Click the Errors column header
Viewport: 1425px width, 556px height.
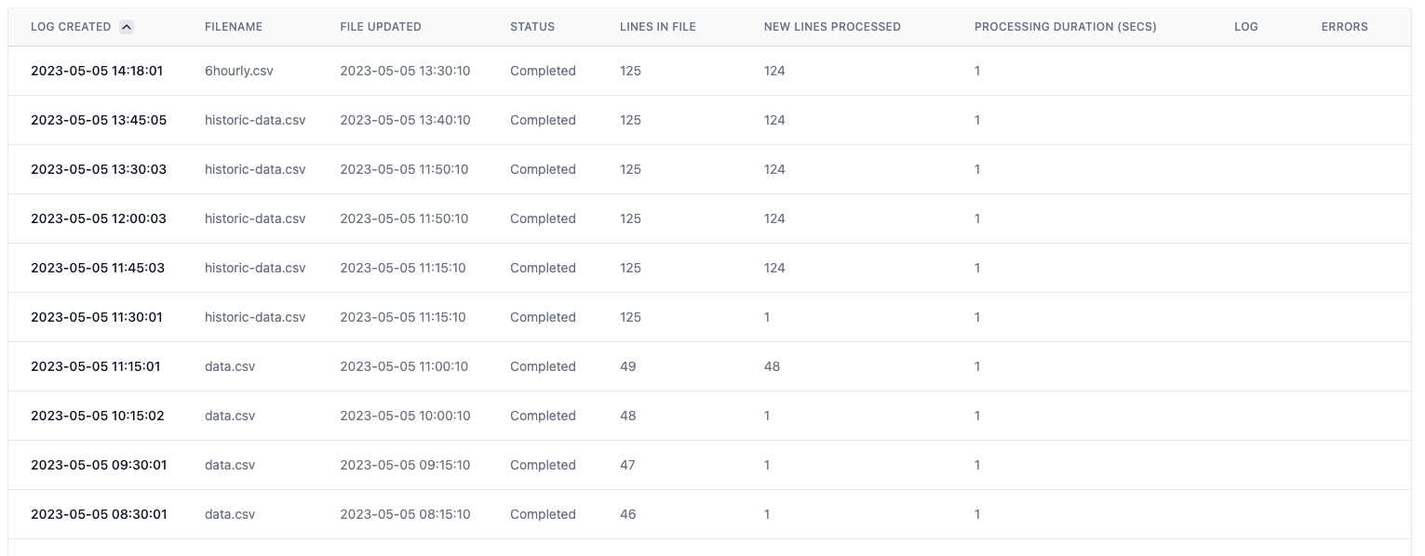(1344, 27)
